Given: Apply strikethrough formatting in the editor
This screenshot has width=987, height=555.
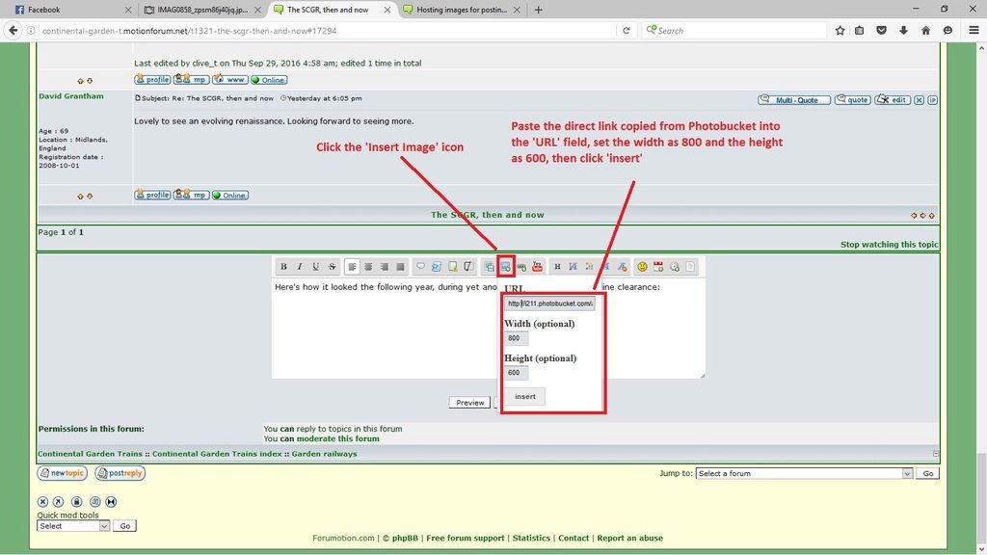Looking at the screenshot, I should click(x=333, y=267).
